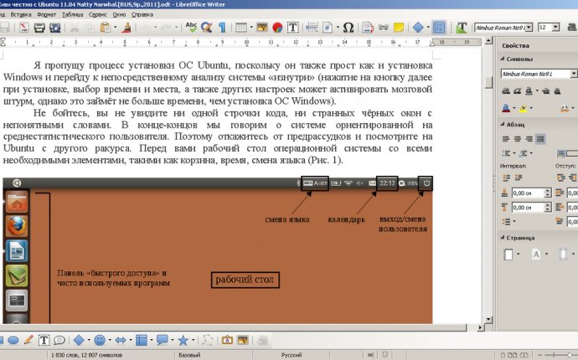Click the Insert Table icon

[x=241, y=28]
